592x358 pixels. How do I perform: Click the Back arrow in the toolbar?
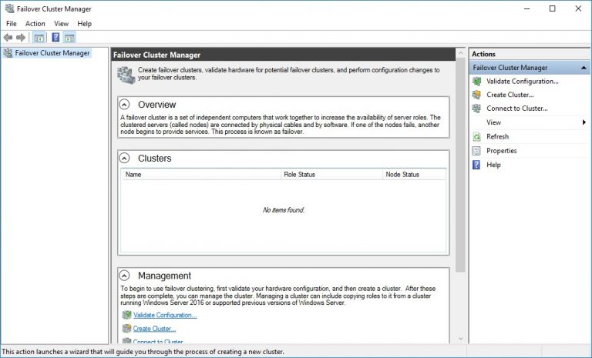tap(8, 38)
